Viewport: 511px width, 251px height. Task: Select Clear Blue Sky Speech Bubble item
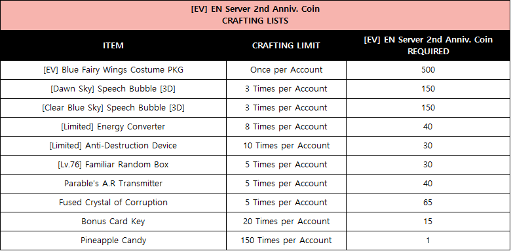(113, 108)
